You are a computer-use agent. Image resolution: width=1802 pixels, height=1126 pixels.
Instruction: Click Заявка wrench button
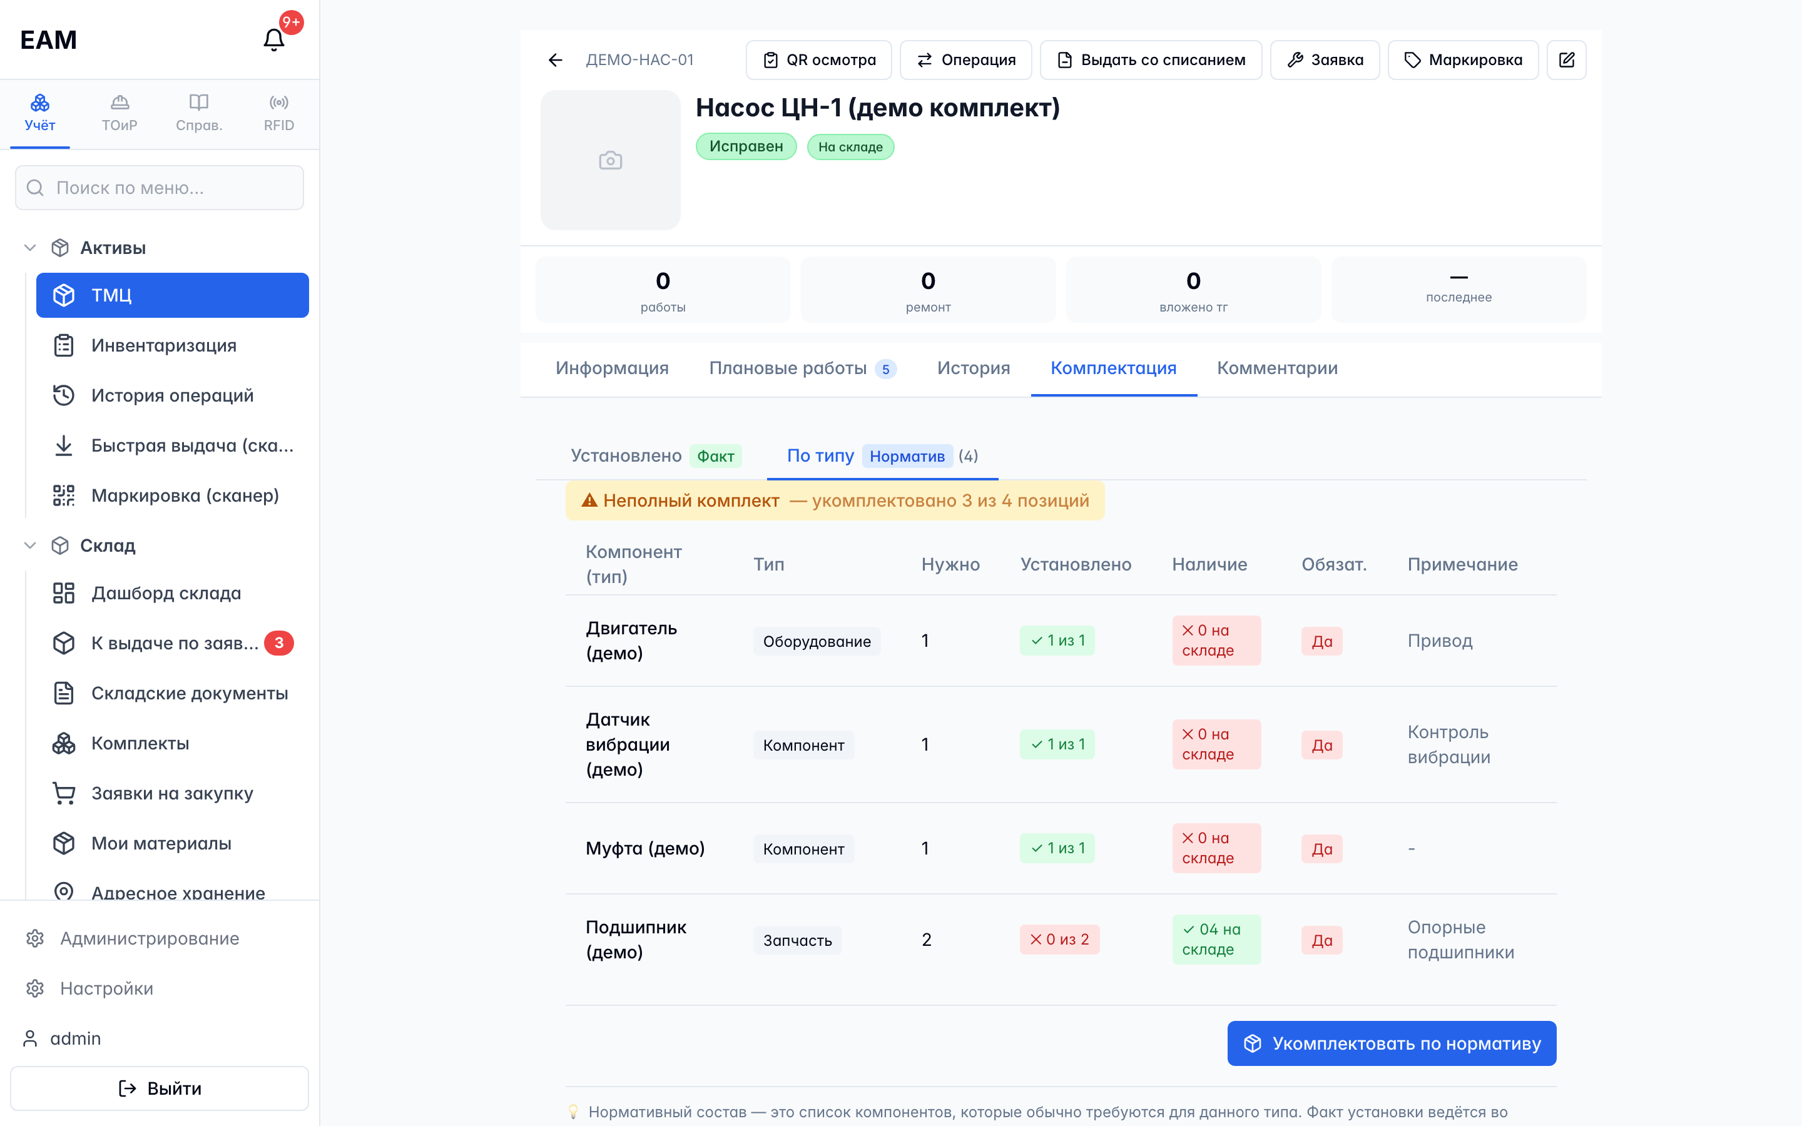click(1325, 60)
